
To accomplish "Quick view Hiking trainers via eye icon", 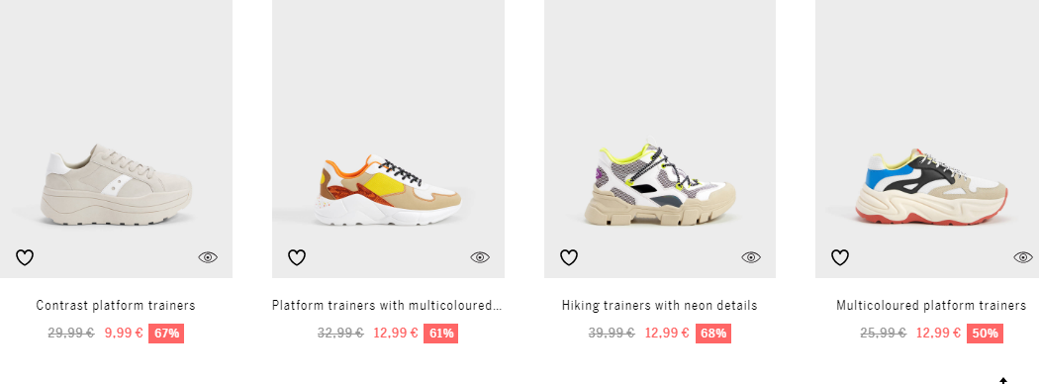I will [751, 257].
